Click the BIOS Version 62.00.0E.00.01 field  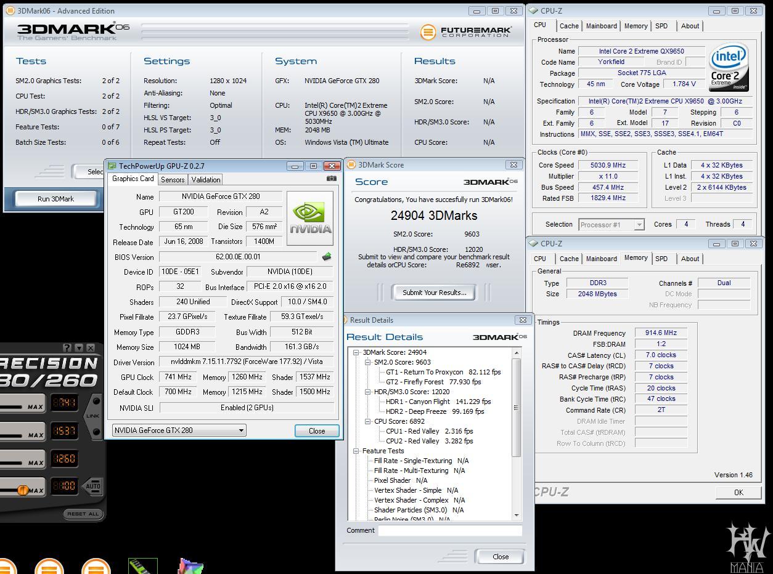[239, 257]
